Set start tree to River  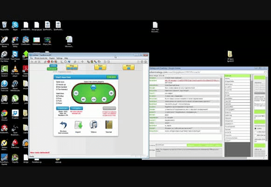[59, 103]
